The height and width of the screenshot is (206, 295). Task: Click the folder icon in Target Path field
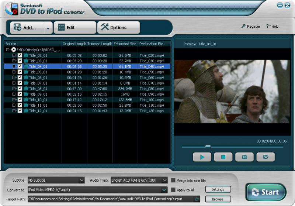(197, 199)
